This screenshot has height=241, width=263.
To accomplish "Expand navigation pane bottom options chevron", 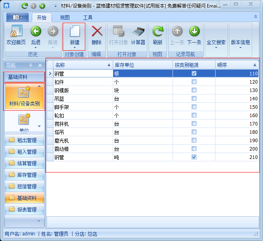I will click(39, 221).
